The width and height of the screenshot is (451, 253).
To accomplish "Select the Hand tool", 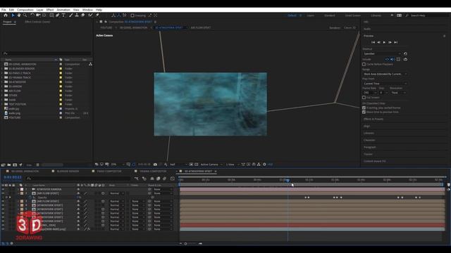I will pyautogui.click(x=19, y=15).
